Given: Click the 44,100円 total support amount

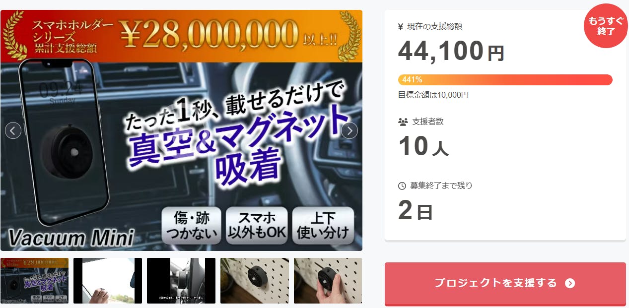Looking at the screenshot, I should [x=451, y=51].
